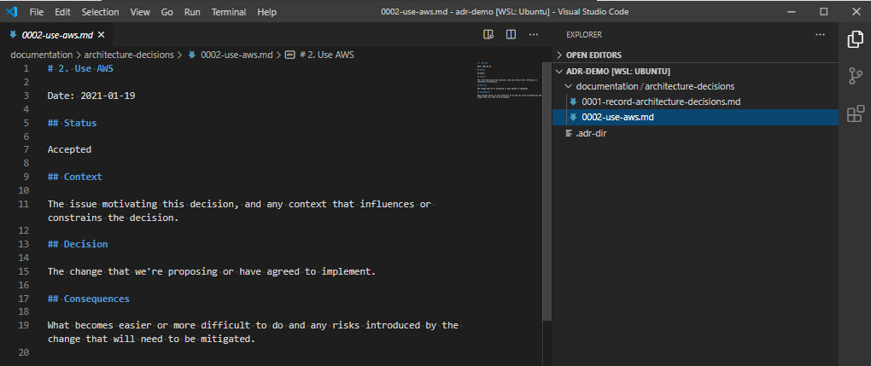Open the Help menu
Image resolution: width=871 pixels, height=366 pixels.
(x=266, y=12)
